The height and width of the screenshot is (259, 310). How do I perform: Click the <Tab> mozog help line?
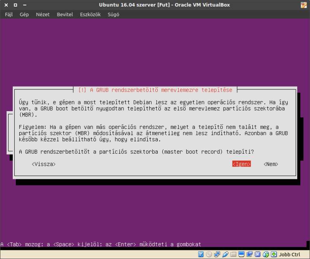coord(101,244)
